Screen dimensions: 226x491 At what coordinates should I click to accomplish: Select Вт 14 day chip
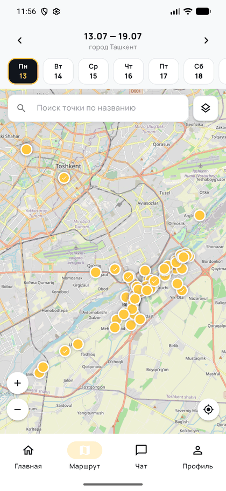[58, 71]
